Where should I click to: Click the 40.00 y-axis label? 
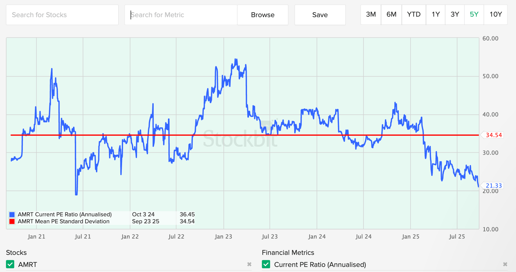click(x=490, y=115)
